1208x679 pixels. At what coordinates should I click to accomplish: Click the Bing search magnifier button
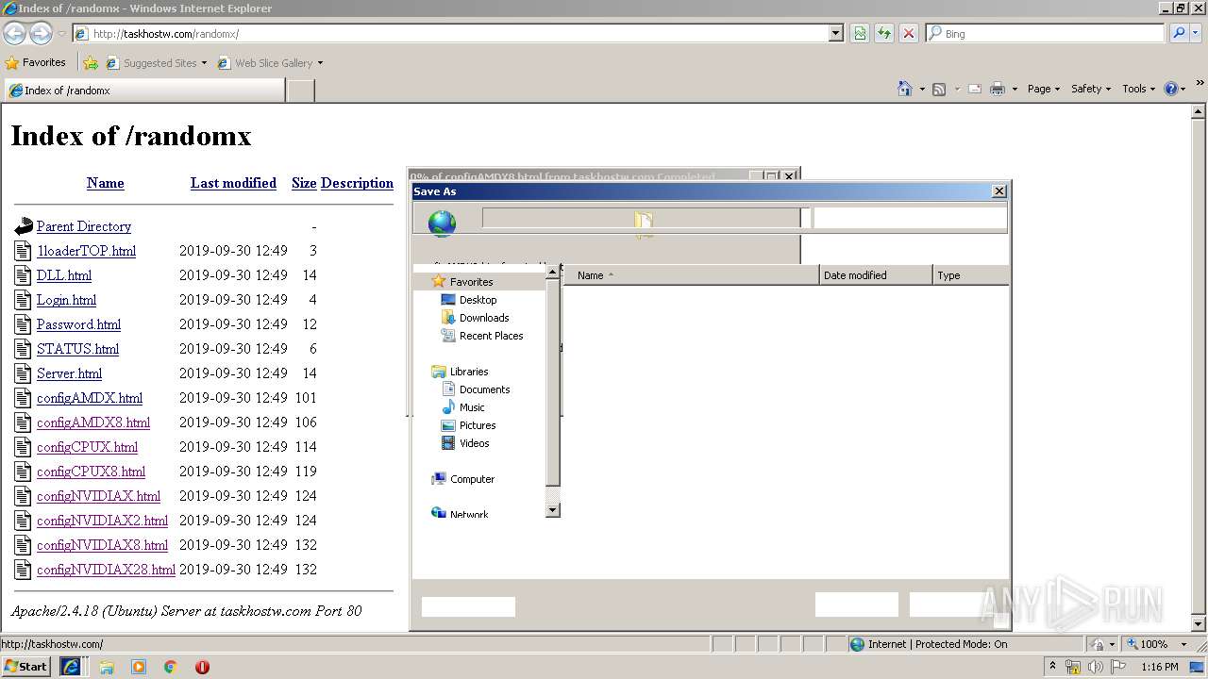point(1179,33)
